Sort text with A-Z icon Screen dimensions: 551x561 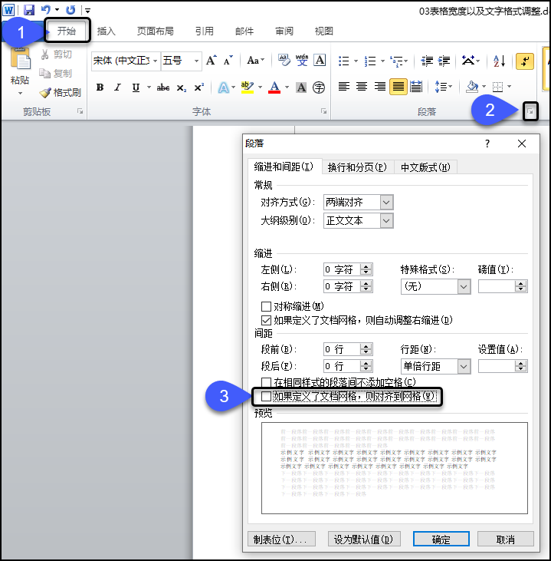tap(499, 61)
